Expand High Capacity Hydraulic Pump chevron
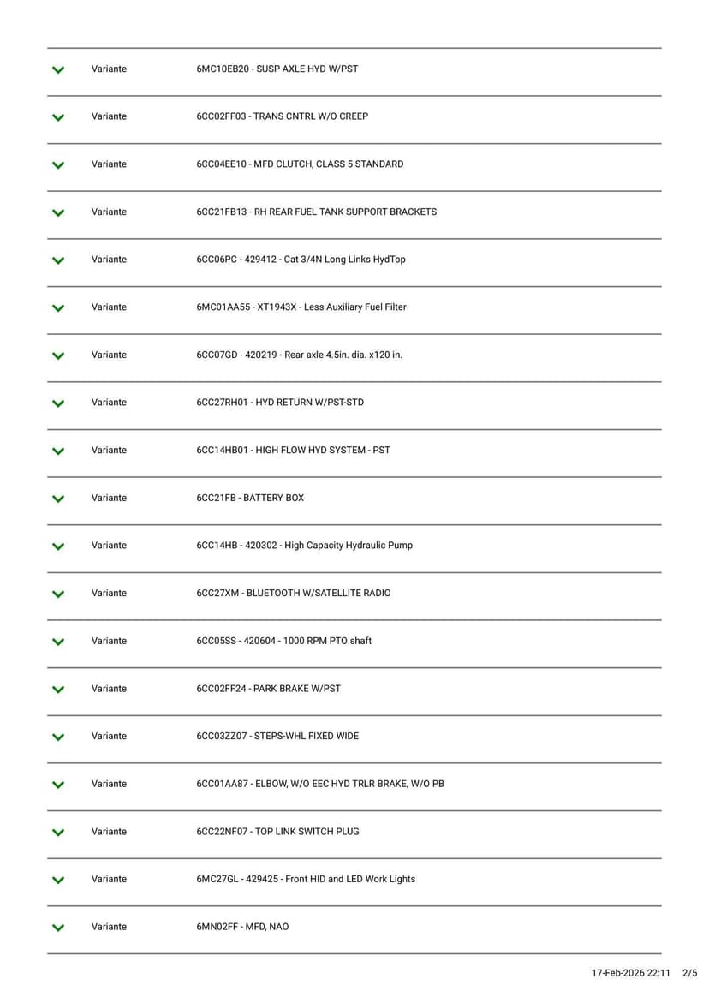This screenshot has height=1003, width=709. point(58,546)
